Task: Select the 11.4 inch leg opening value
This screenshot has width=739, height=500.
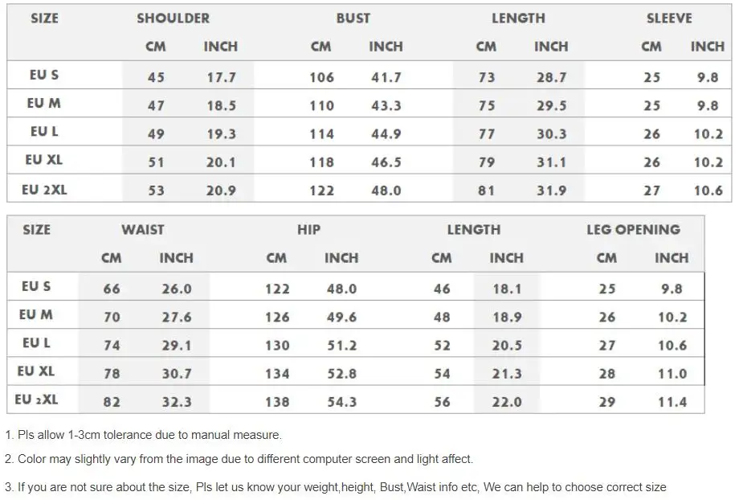Action: [x=672, y=402]
